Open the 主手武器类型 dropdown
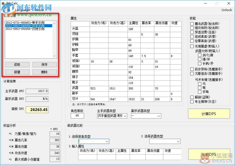This screenshot has height=165, width=235. pos(112,116)
